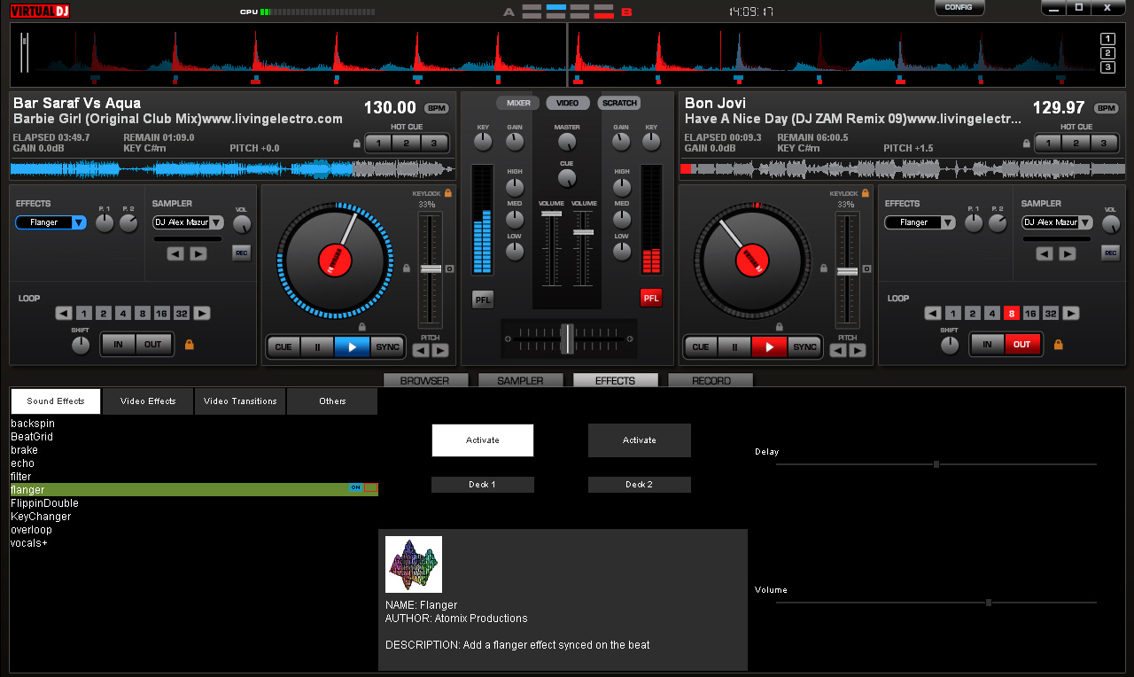Select Video Transitions tab
This screenshot has height=677, width=1134.
pos(240,401)
